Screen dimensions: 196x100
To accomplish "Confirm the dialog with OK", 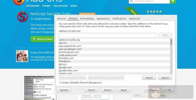I will 167,90.
